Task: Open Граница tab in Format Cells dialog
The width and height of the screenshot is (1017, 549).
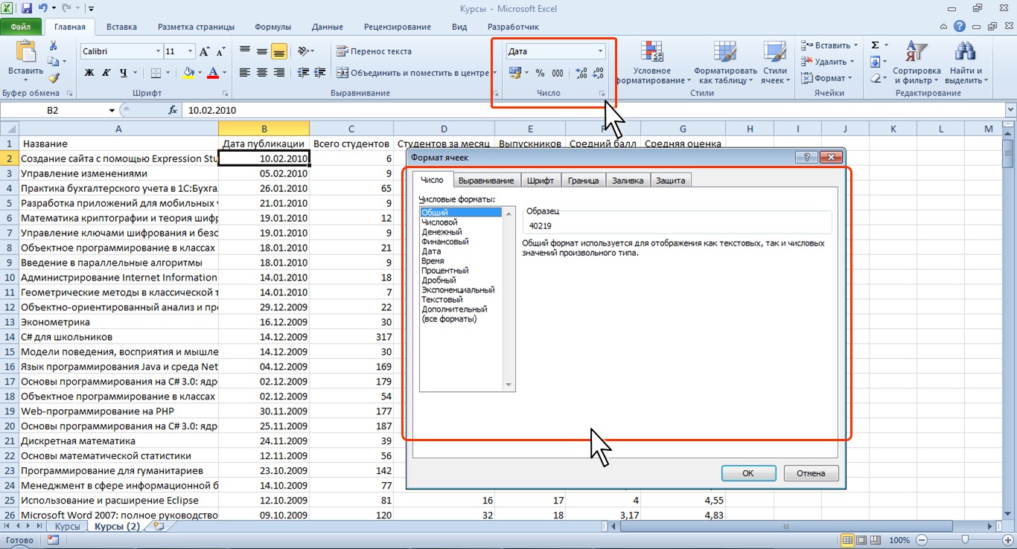Action: [583, 180]
